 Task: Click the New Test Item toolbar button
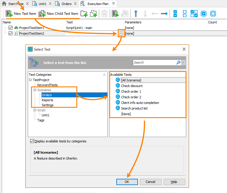click(x=21, y=14)
